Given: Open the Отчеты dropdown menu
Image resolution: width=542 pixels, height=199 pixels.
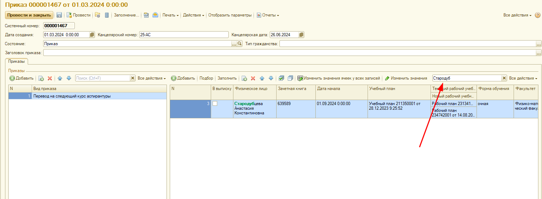Looking at the screenshot, I should point(268,15).
